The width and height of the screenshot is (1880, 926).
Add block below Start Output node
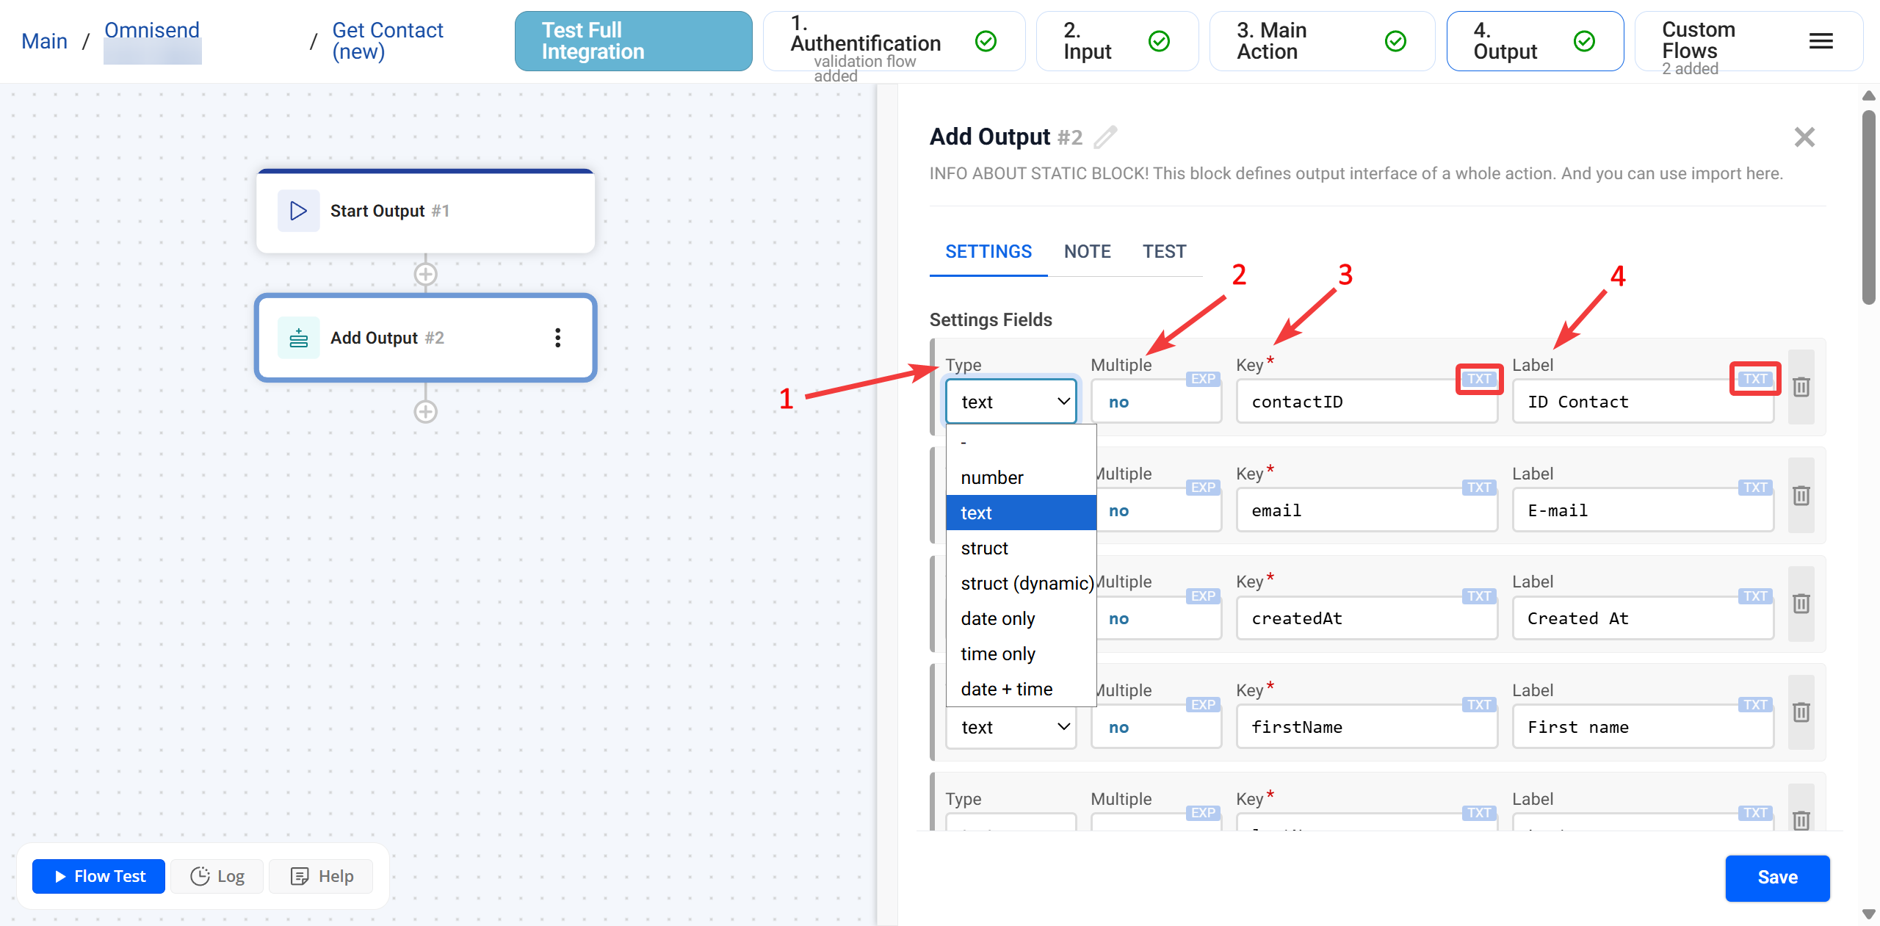coord(425,275)
